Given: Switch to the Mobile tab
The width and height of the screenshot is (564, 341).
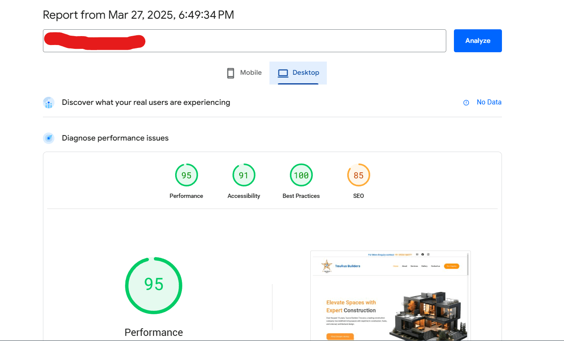Looking at the screenshot, I should click(x=244, y=73).
